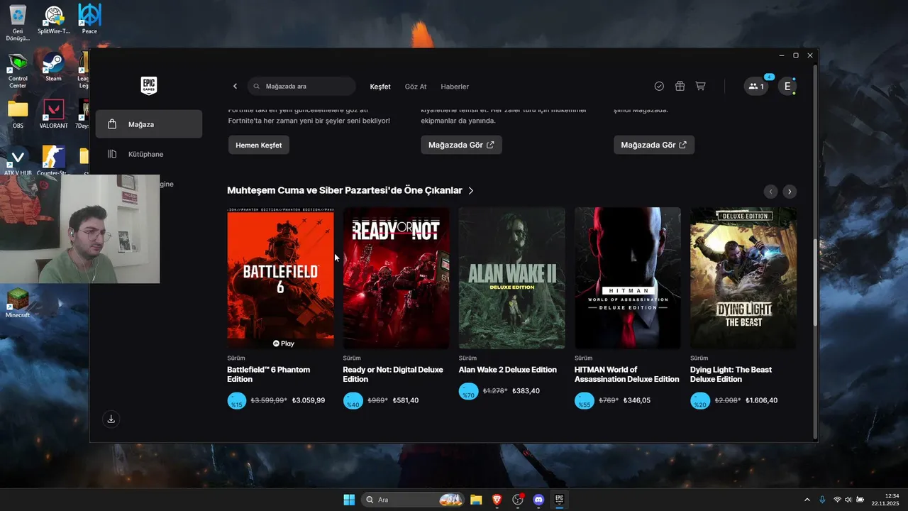The height and width of the screenshot is (511, 908).
Task: Click the %20 discount badge
Action: pos(699,401)
